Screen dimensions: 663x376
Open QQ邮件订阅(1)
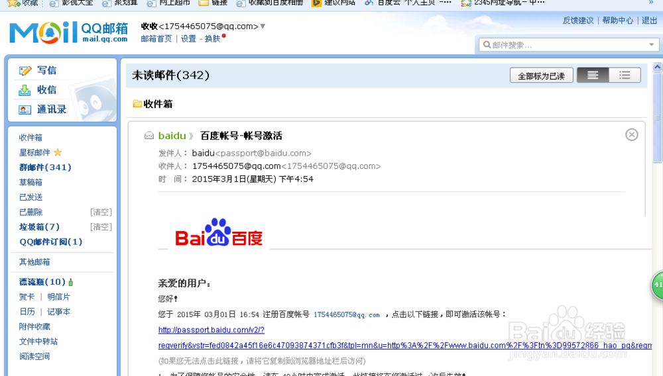(51, 242)
